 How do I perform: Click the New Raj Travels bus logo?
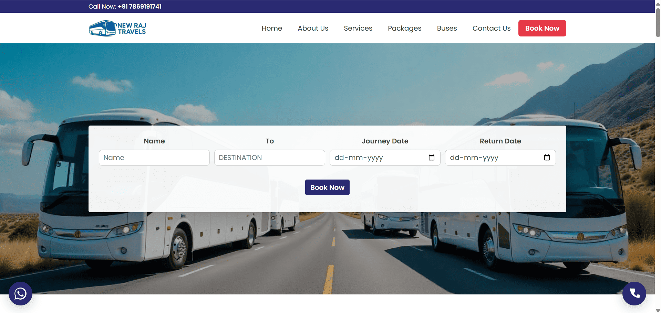coord(117,28)
